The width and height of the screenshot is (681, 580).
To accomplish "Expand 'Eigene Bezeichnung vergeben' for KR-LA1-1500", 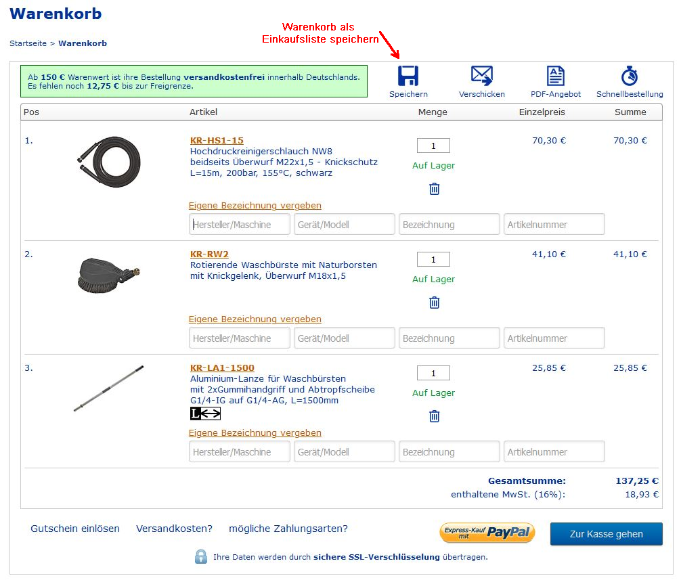I will [255, 432].
